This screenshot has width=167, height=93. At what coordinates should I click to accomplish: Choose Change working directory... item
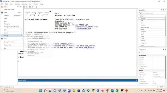12,27
